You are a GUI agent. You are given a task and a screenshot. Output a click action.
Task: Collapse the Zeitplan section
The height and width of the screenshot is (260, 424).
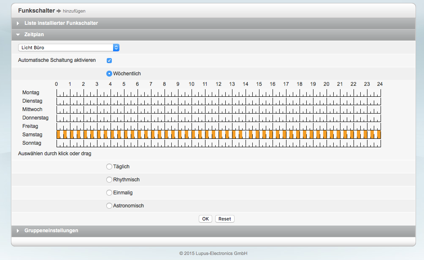pyautogui.click(x=34, y=34)
